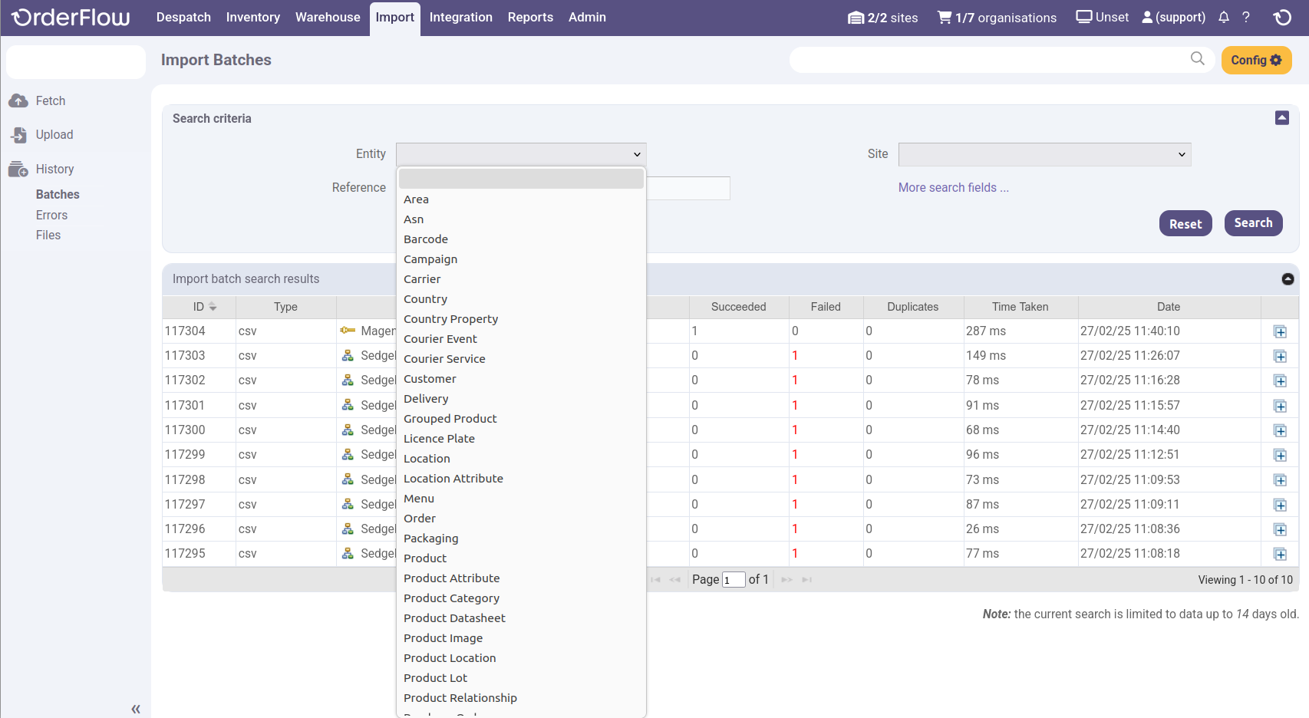Viewport: 1309px width, 718px height.
Task: Select Product Category from Entity list
Action: pyautogui.click(x=451, y=598)
